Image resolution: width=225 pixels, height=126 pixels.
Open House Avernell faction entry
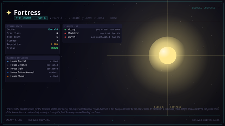tap(18, 61)
